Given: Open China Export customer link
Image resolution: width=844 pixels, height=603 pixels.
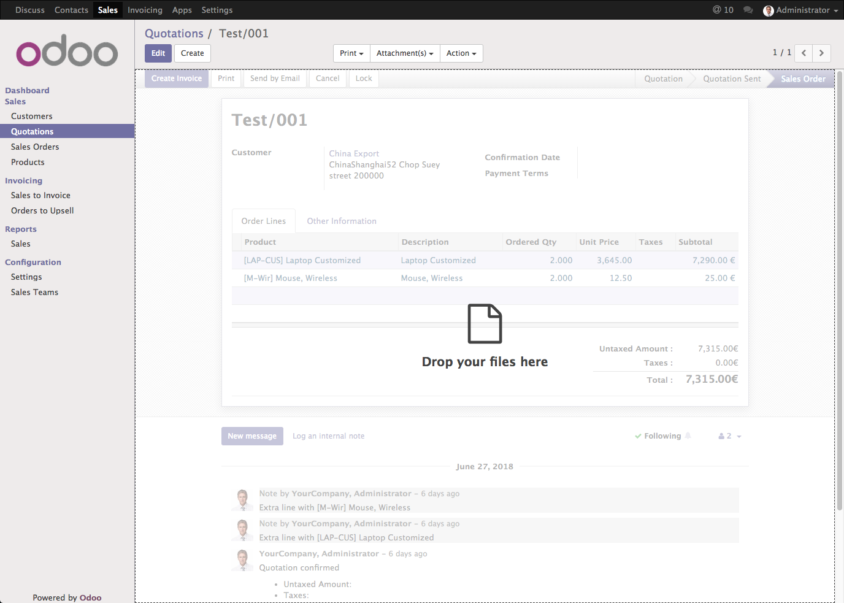Looking at the screenshot, I should point(354,153).
